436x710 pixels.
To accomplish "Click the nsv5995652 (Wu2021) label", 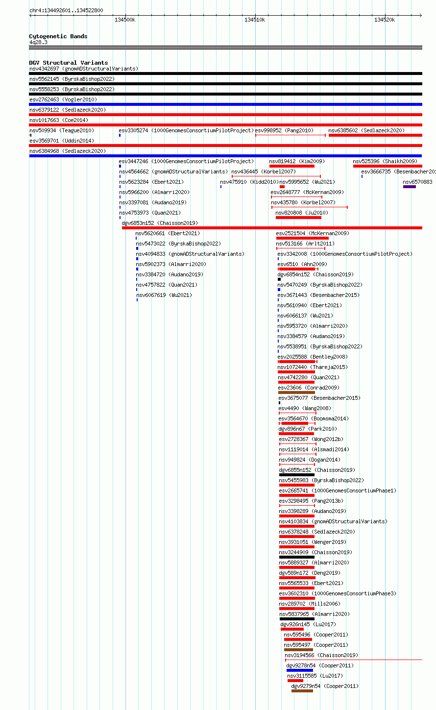I will (308, 182).
